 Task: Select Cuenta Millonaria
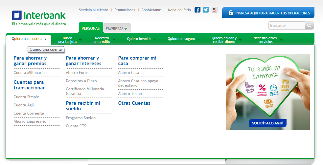tap(29, 73)
